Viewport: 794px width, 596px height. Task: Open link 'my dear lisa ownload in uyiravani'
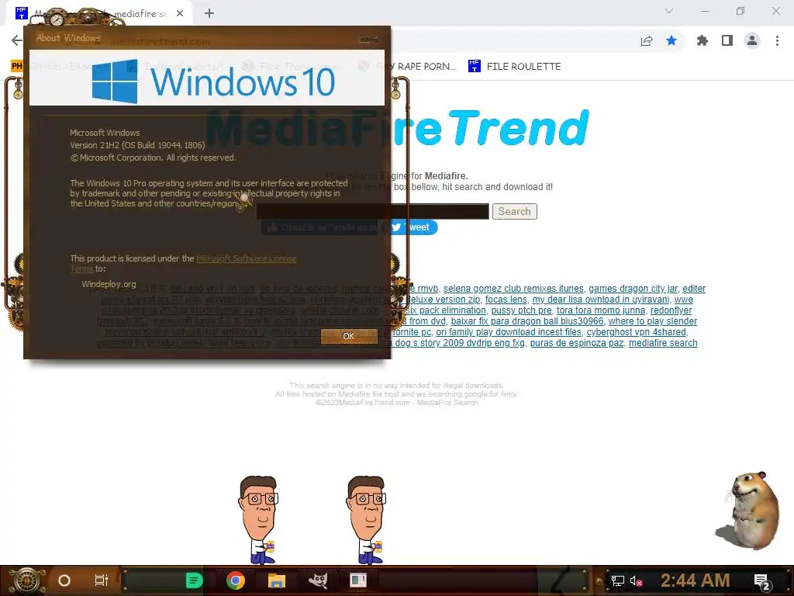pyautogui.click(x=601, y=300)
